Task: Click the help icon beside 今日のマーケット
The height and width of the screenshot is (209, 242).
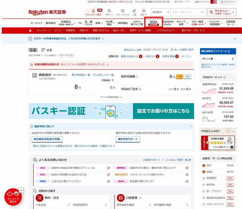Action: [225, 77]
